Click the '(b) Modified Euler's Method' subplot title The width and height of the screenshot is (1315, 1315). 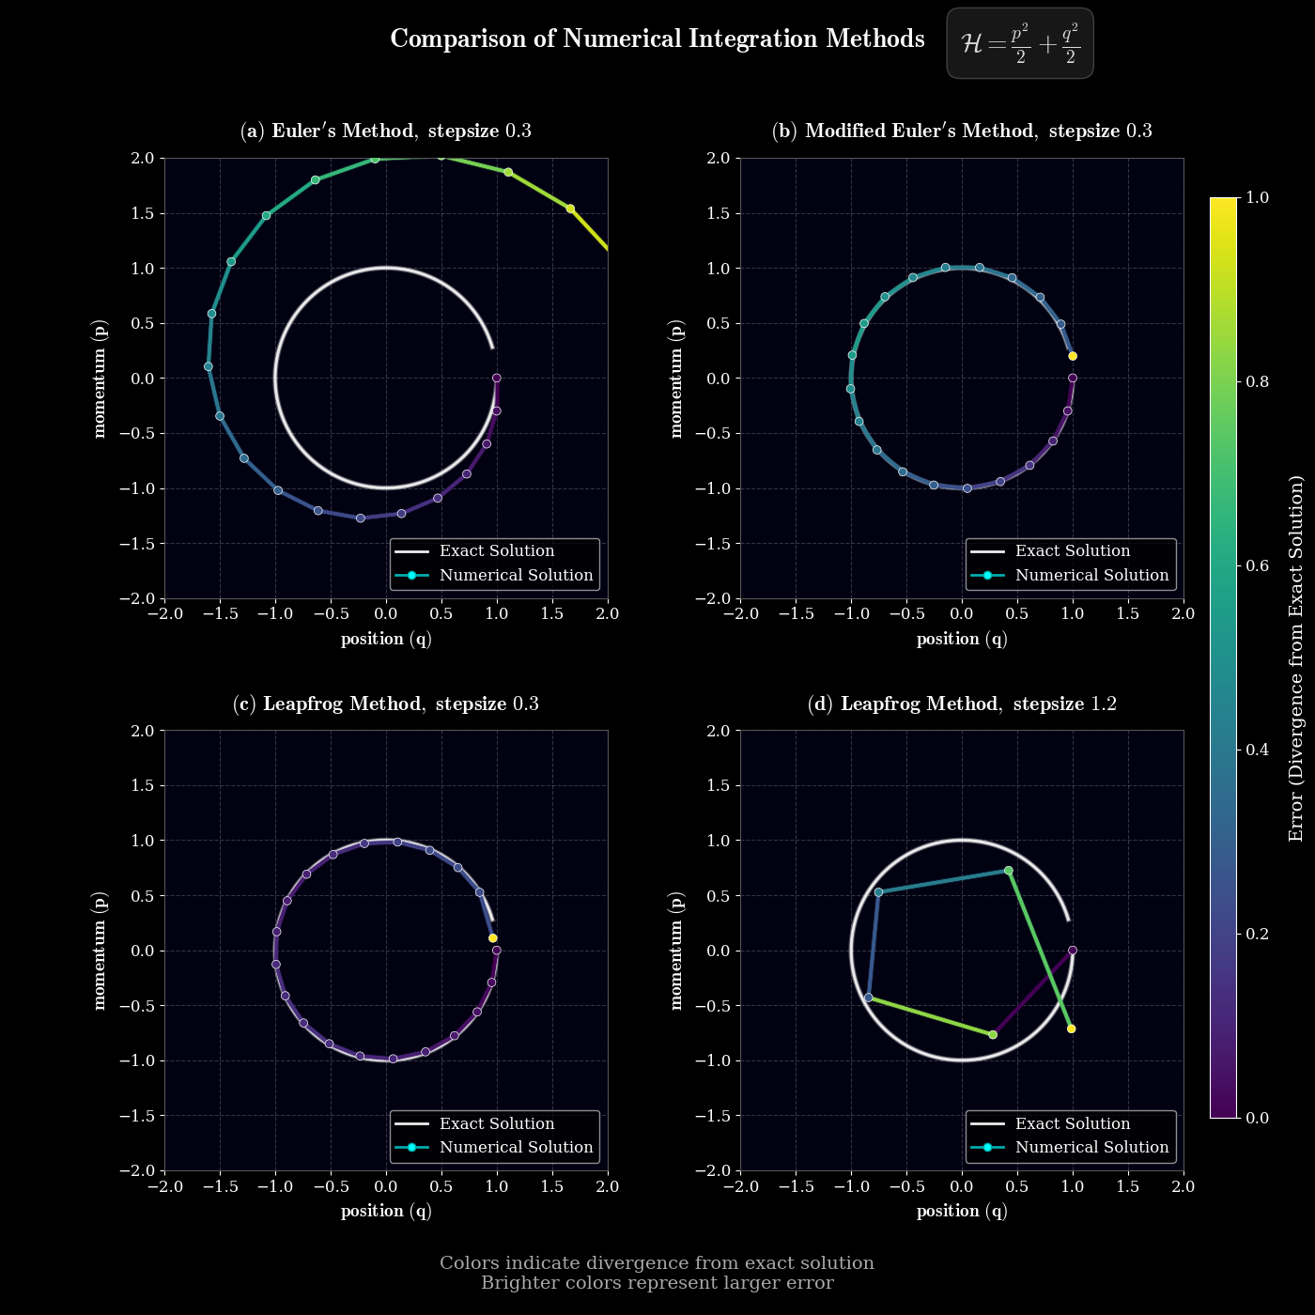(961, 131)
